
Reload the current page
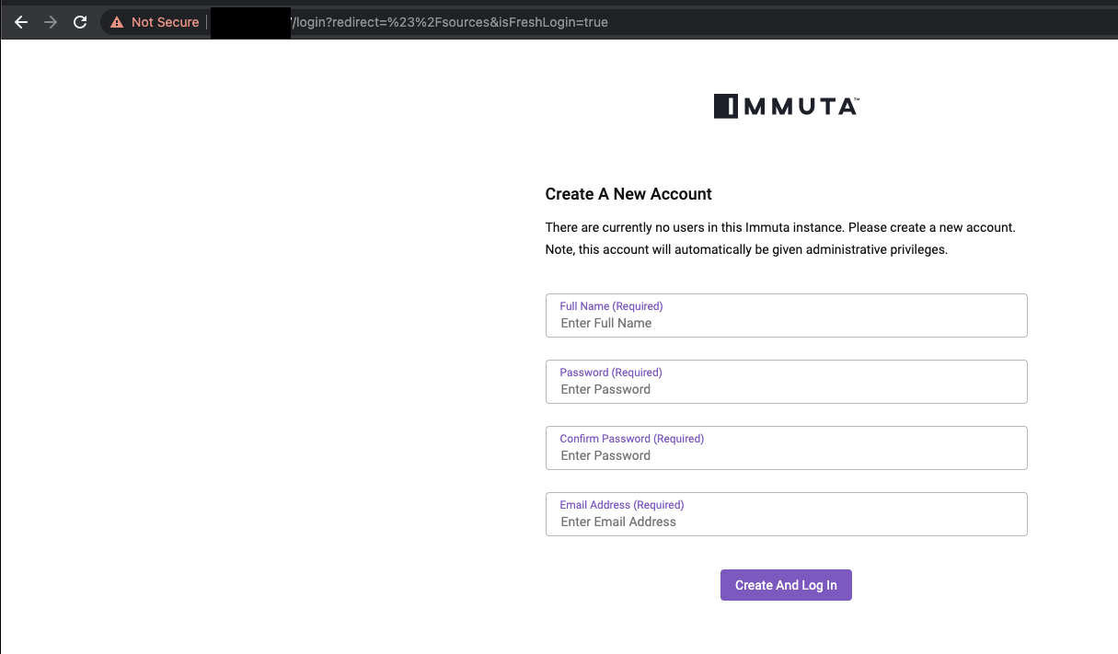pyautogui.click(x=80, y=22)
